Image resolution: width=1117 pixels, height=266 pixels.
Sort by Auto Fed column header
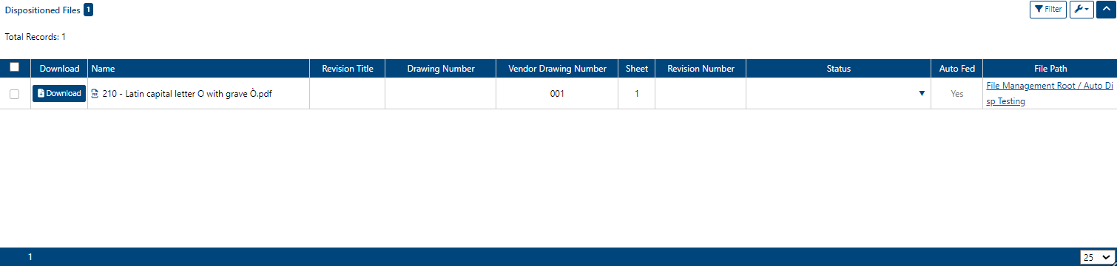click(957, 69)
